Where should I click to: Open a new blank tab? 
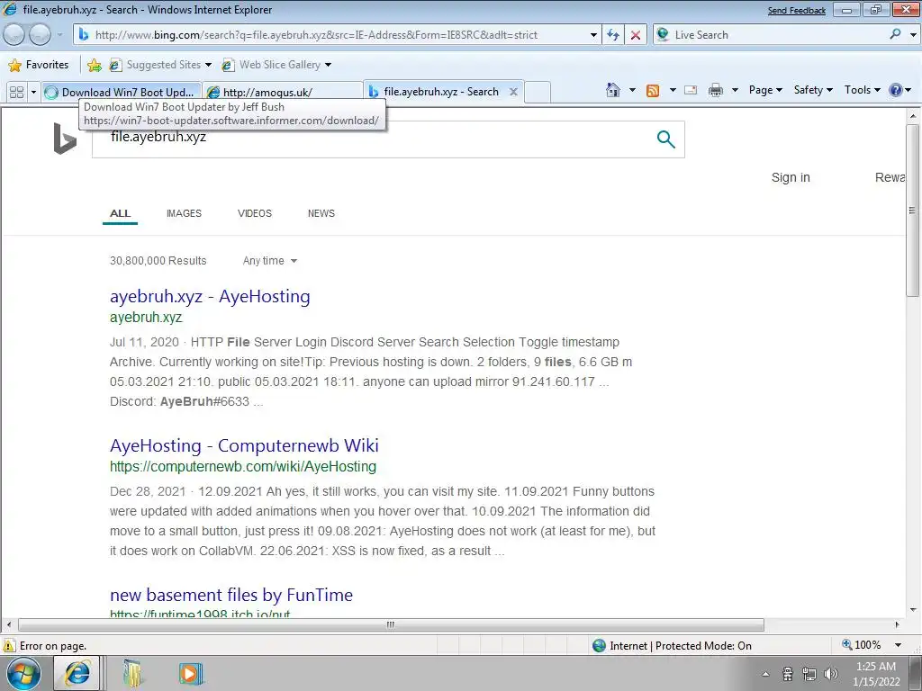[538, 92]
